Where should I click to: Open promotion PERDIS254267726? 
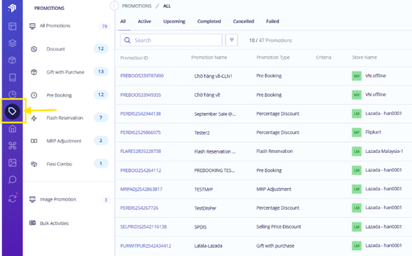139,208
